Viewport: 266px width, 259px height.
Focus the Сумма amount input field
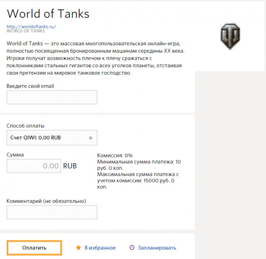pos(34,166)
